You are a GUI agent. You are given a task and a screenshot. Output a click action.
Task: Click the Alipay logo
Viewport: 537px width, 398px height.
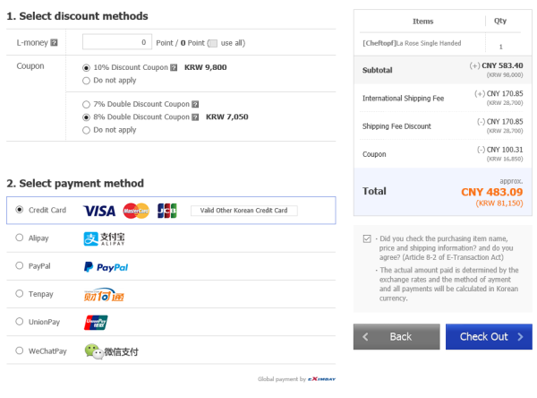tap(104, 238)
